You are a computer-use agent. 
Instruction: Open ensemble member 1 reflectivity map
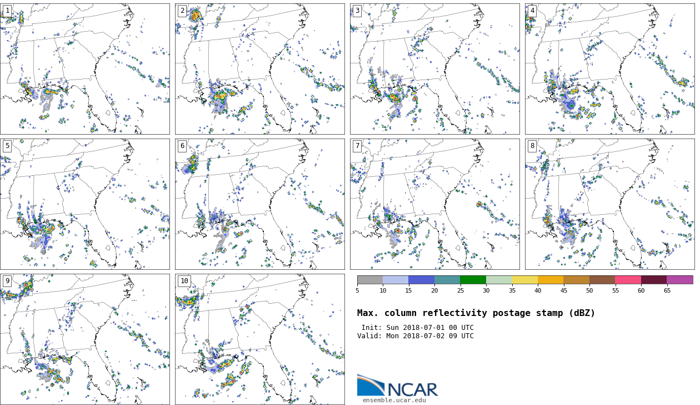point(85,69)
